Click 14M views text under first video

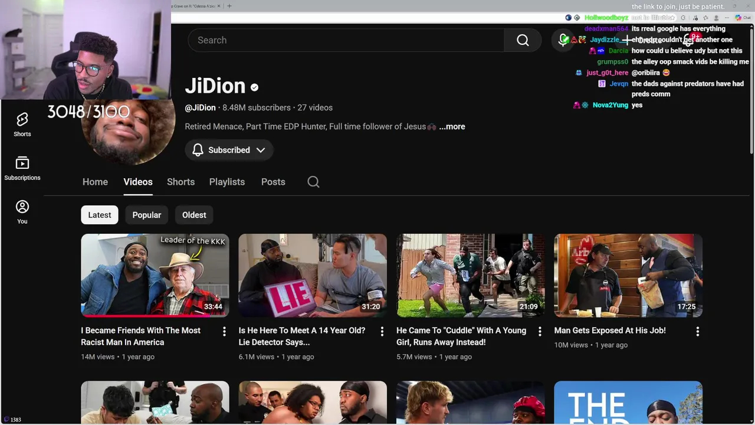[x=97, y=357]
